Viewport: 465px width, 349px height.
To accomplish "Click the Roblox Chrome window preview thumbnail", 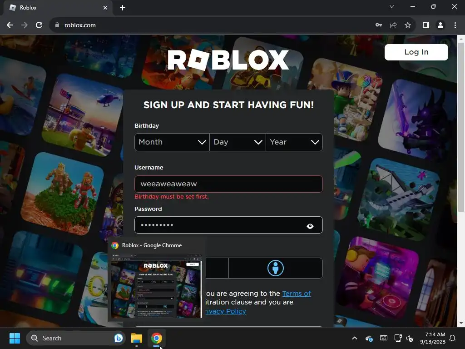I will tap(156, 285).
